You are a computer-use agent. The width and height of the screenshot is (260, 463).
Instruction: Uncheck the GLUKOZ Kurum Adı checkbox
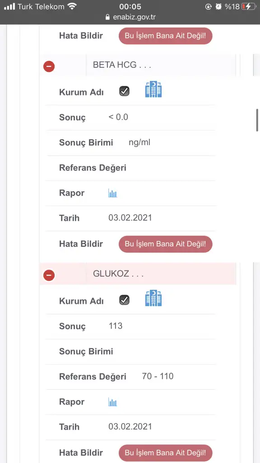click(x=125, y=300)
